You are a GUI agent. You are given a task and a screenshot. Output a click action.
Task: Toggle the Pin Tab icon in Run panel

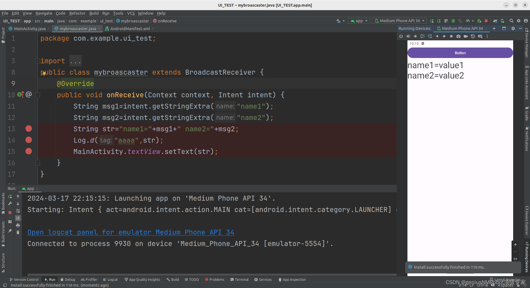point(10,231)
